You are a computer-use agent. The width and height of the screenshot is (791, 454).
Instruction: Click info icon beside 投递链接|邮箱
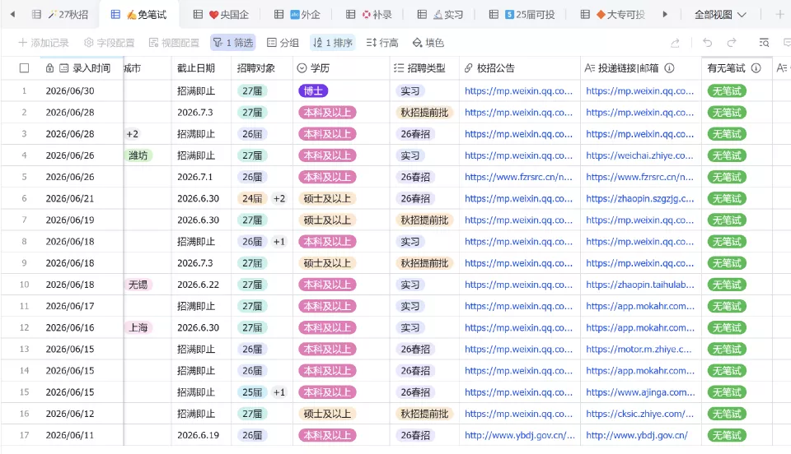(x=669, y=68)
